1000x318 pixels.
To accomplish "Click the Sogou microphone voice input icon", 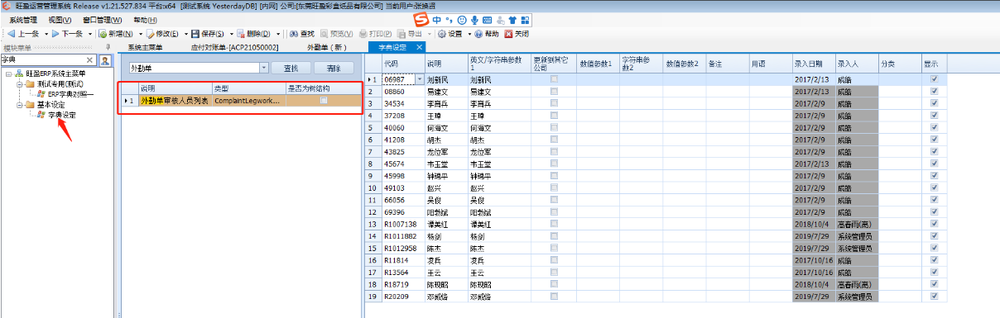I will click(x=474, y=19).
